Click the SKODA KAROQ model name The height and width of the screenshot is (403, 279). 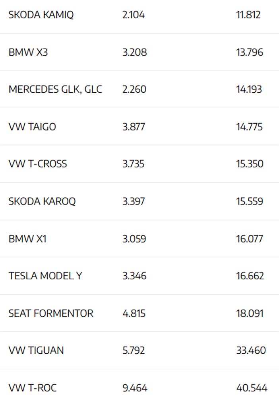[42, 201]
